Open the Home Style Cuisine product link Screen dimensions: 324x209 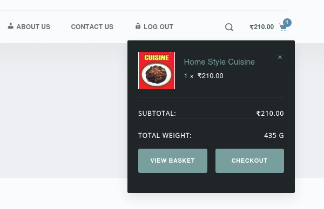(x=219, y=62)
